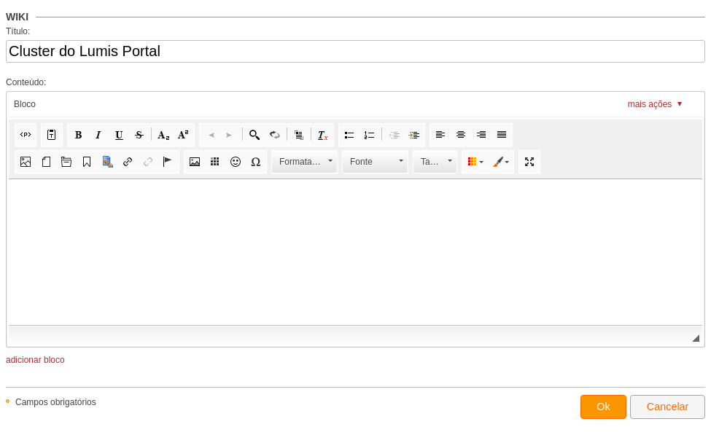This screenshot has width=711, height=443.
Task: Insert a bulleted list
Action: pos(349,135)
